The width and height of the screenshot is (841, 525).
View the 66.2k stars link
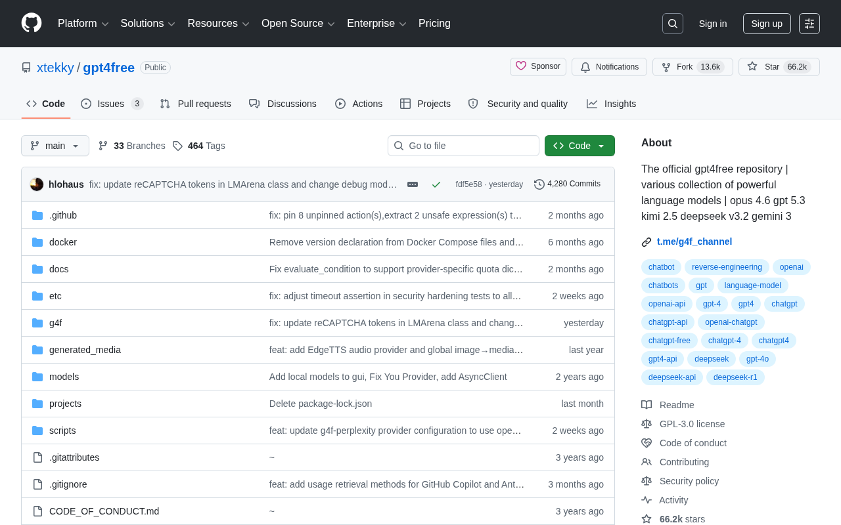tap(673, 519)
